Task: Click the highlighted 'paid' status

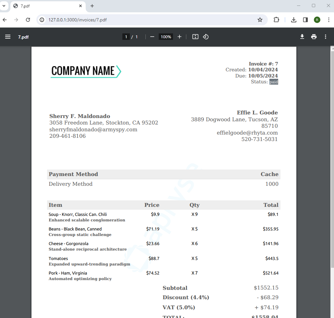Action: tap(274, 82)
